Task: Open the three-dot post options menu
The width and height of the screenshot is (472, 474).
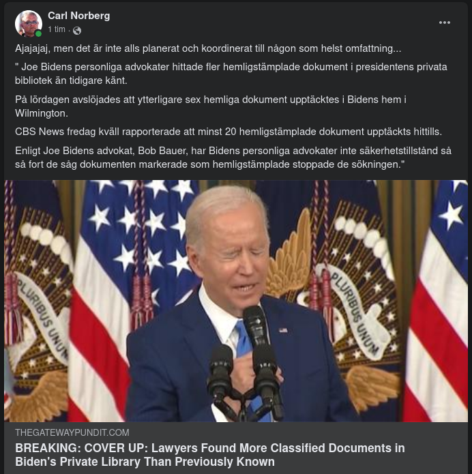Action: click(x=445, y=23)
